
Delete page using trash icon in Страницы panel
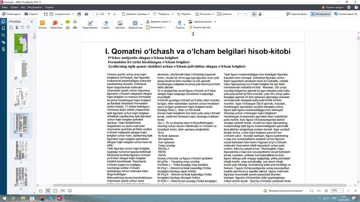17,27
